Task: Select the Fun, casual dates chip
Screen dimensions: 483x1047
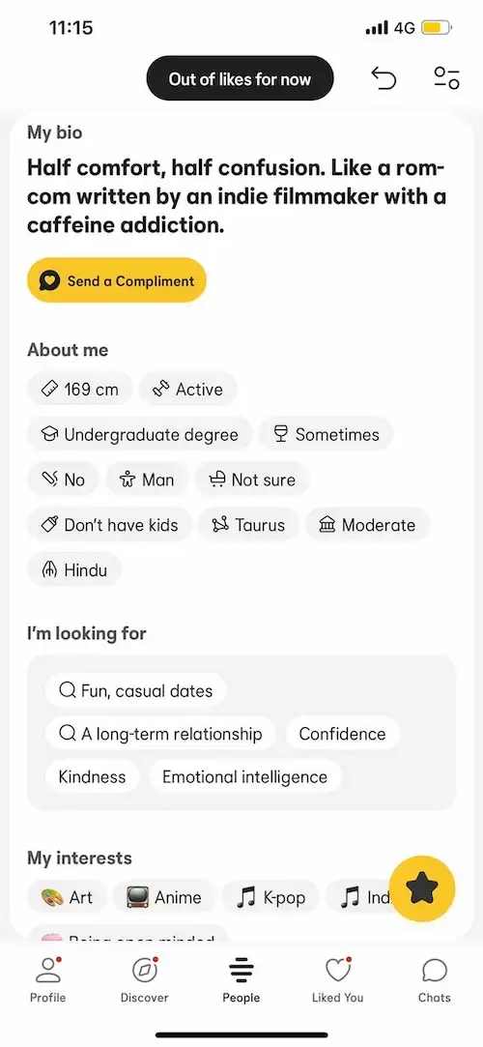Action: point(136,690)
